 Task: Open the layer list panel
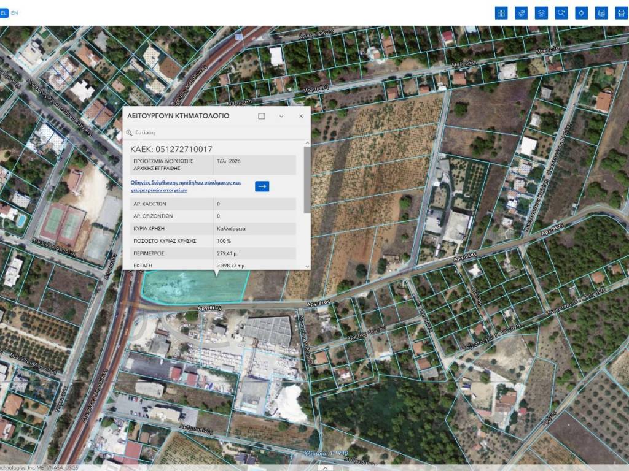[x=541, y=13]
